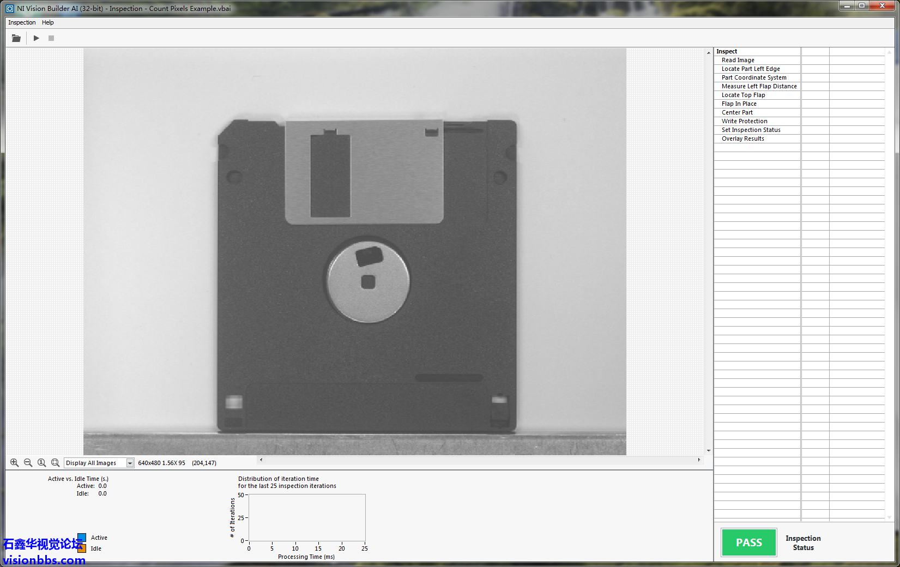
Task: Reset image to 1:1 zoom
Action: click(42, 463)
